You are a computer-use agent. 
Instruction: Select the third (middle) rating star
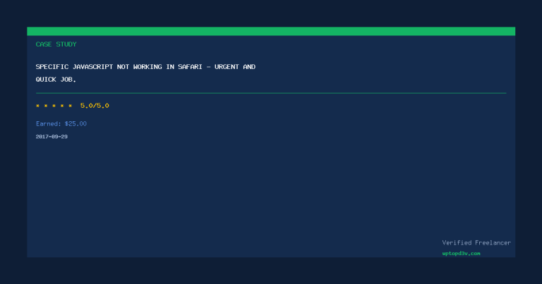click(54, 106)
